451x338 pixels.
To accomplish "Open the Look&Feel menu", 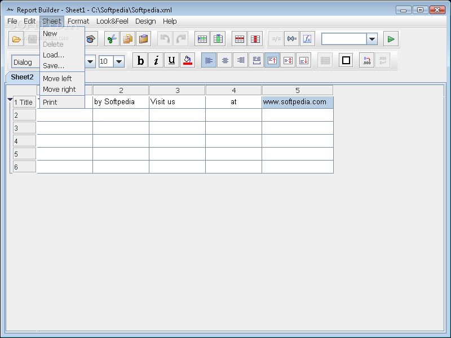I will click(112, 21).
